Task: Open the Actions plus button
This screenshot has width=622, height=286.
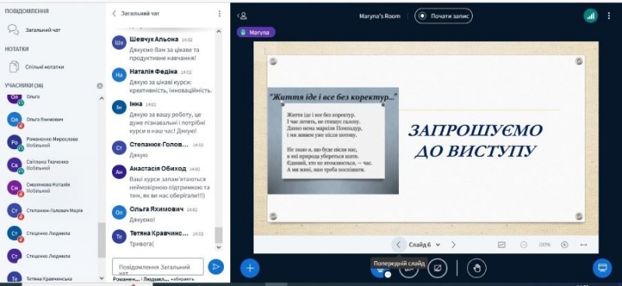Action: coord(250,268)
